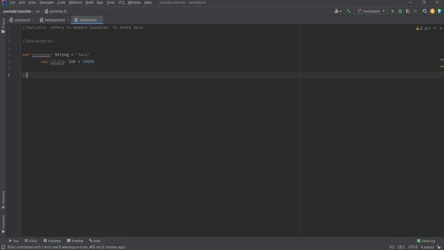Screen dimensions: 444x250
Task: Click the Build project hammer icon
Action: tap(348, 11)
